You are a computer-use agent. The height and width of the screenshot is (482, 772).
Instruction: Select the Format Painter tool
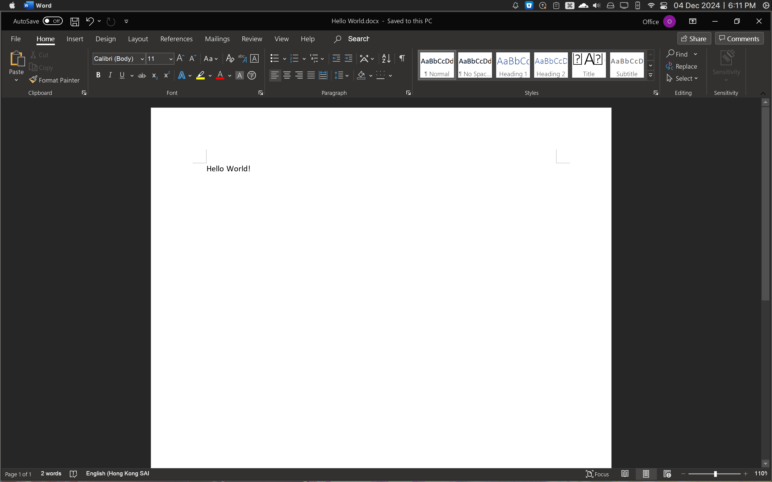(54, 80)
